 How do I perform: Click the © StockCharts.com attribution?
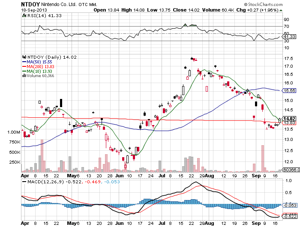point(263,4)
